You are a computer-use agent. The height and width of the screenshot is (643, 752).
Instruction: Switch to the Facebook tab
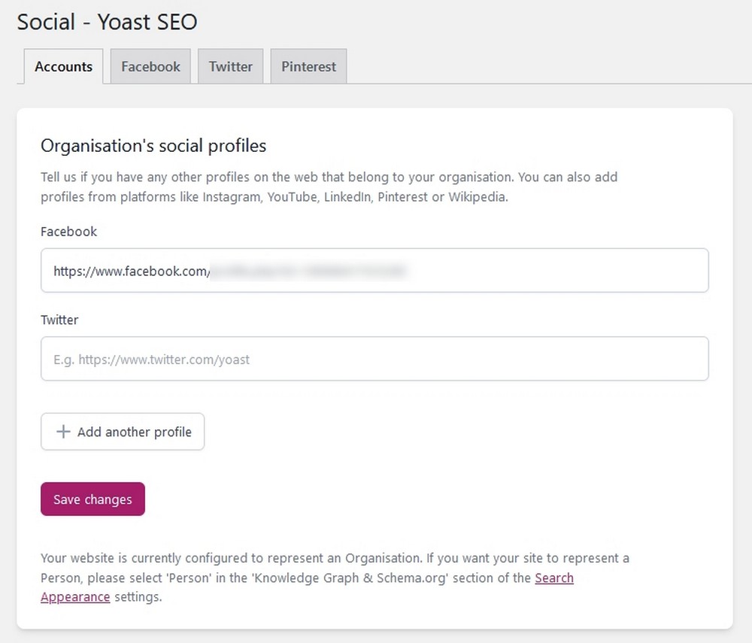[x=150, y=66]
